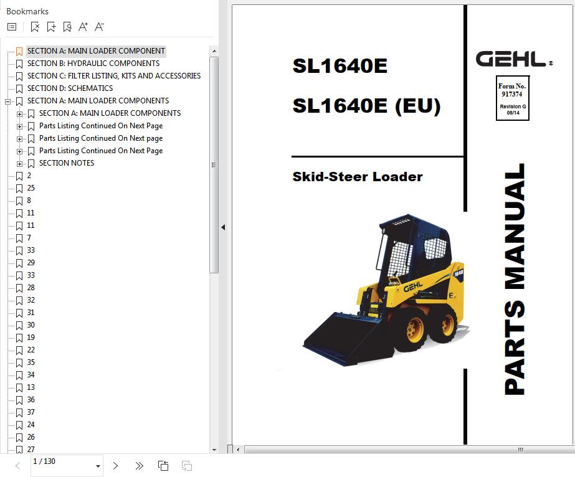Click the document horizontal scrollbar thumb
Image resolution: width=575 pixels, height=477 pixels.
[x=410, y=450]
